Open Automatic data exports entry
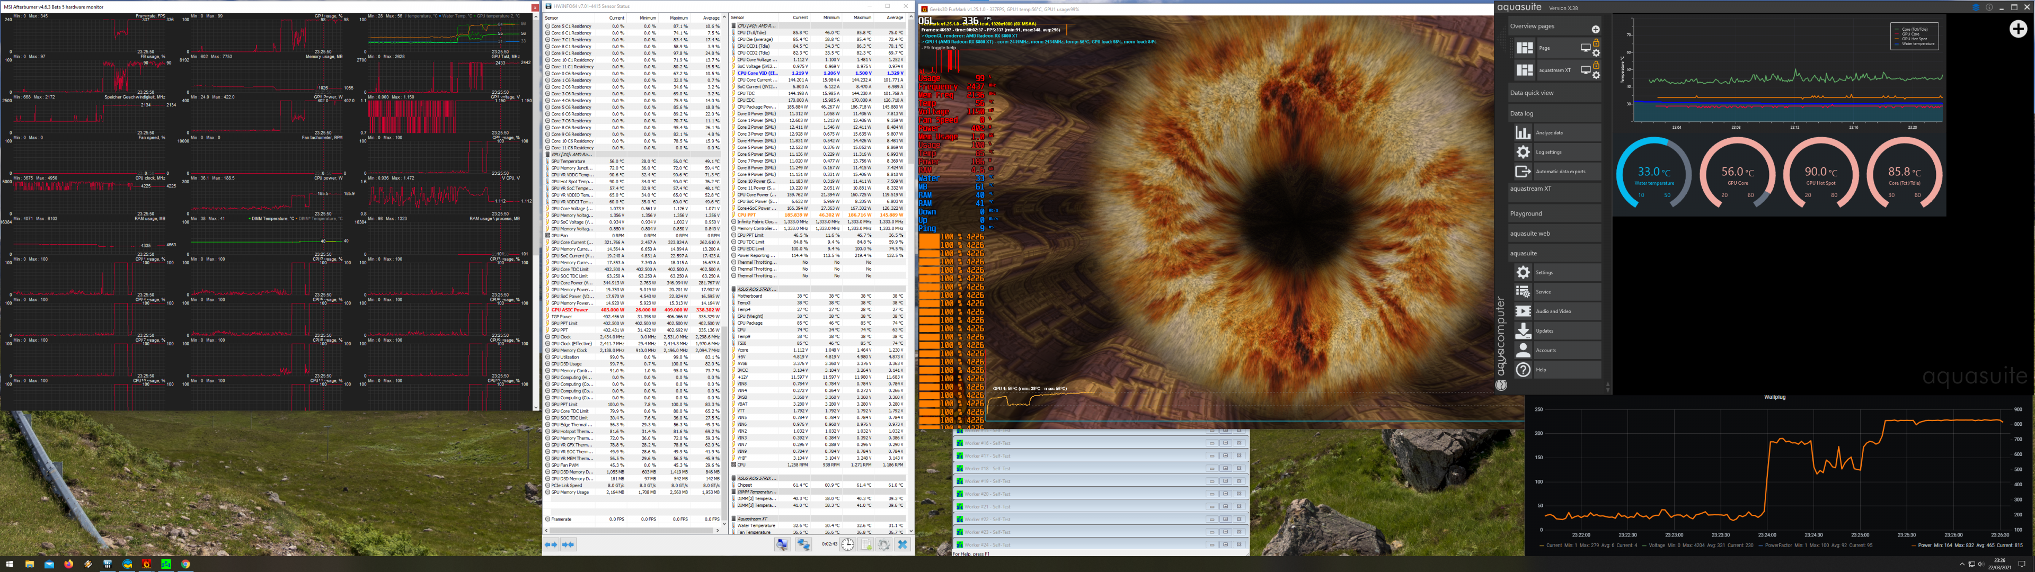 pyautogui.click(x=1560, y=172)
